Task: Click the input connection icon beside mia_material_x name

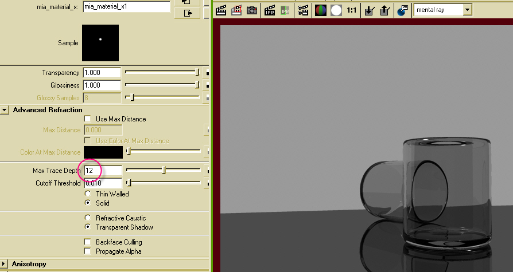Action: [x=187, y=2]
